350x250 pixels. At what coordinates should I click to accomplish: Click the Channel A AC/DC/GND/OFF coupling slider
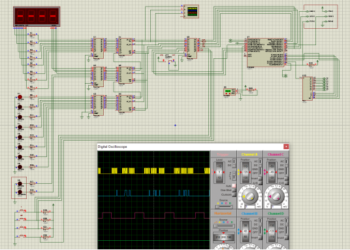pos(260,167)
